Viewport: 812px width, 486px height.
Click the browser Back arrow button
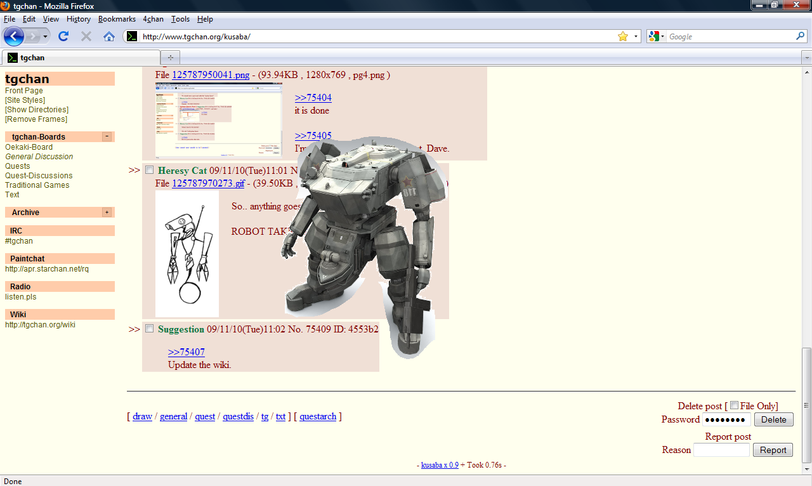pos(14,36)
